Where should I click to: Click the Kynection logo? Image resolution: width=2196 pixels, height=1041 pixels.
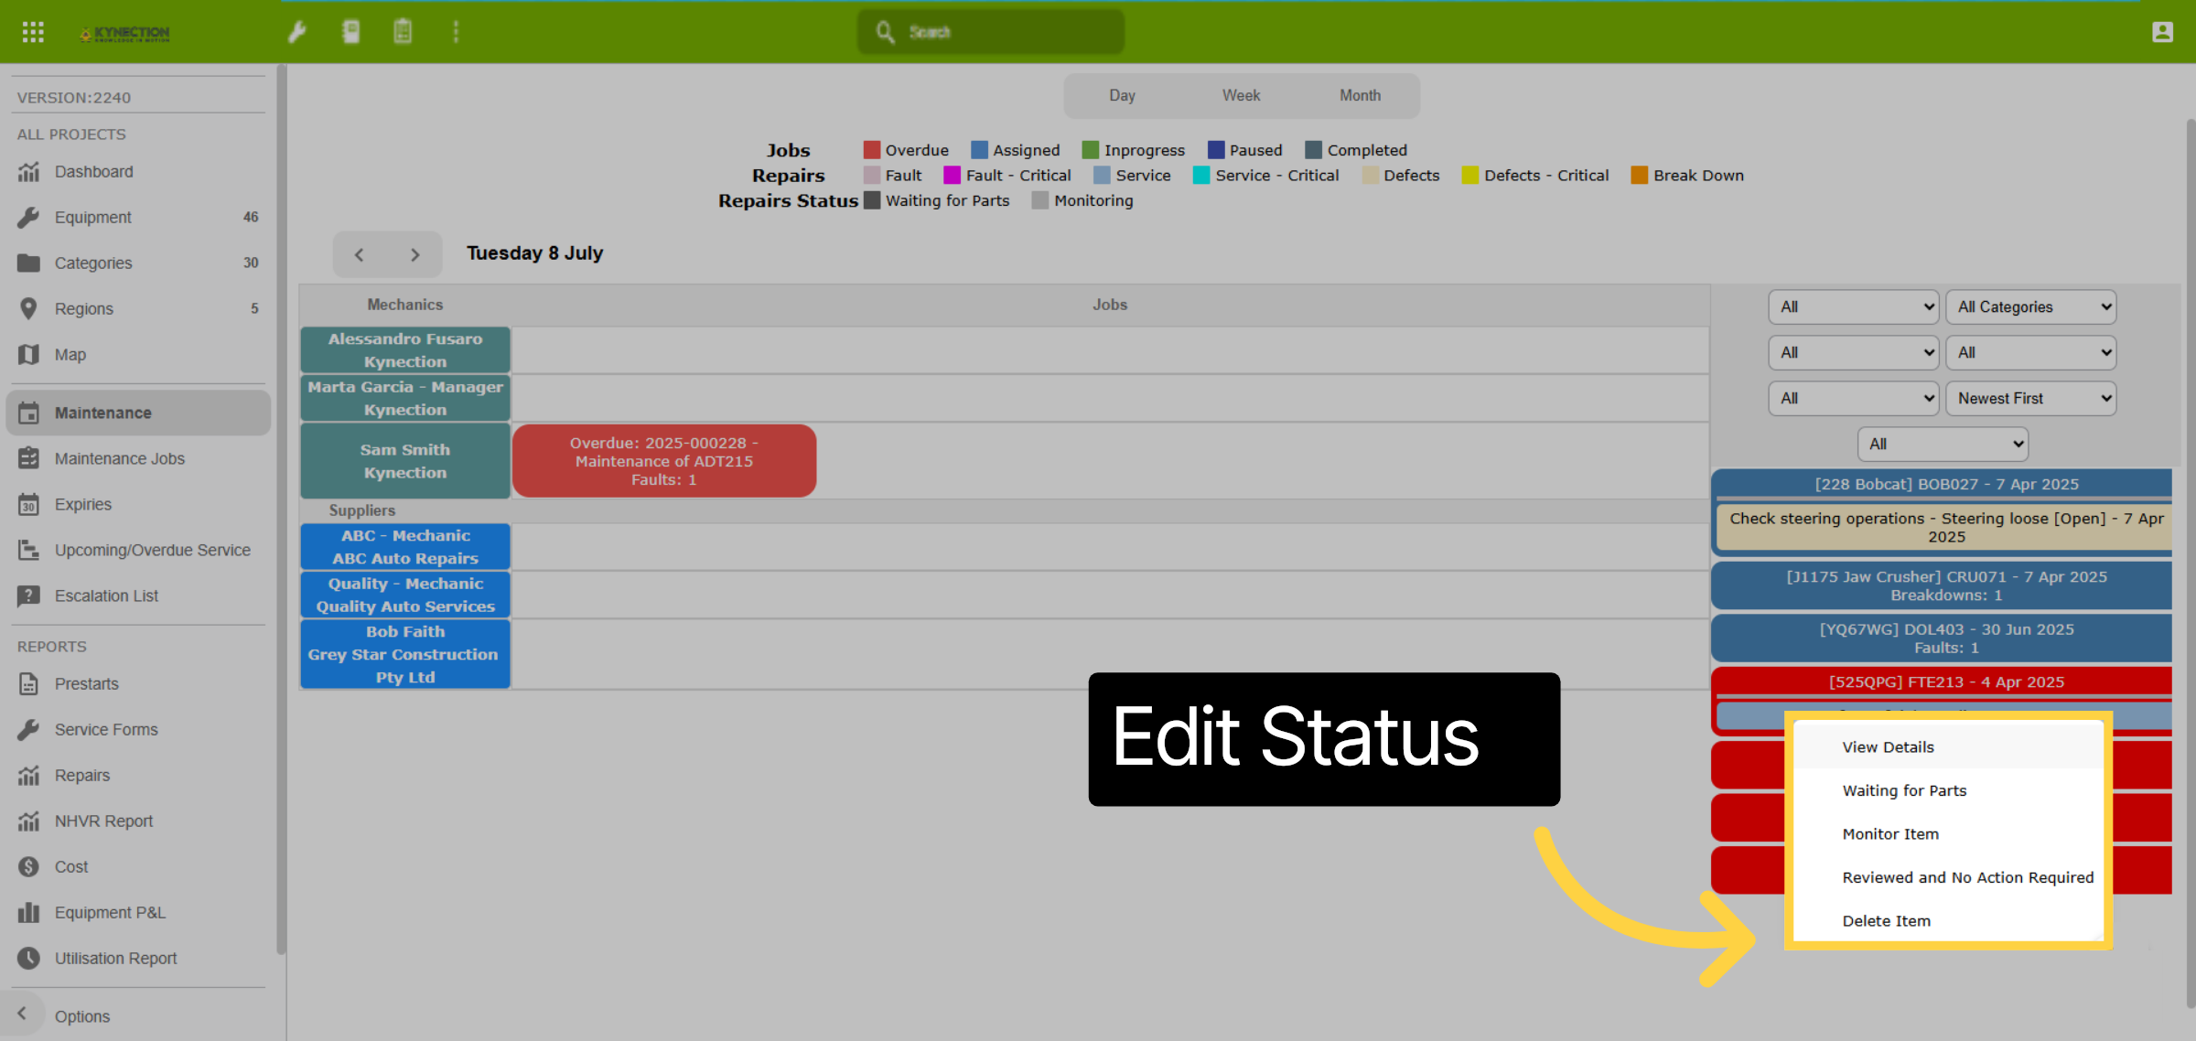(125, 33)
